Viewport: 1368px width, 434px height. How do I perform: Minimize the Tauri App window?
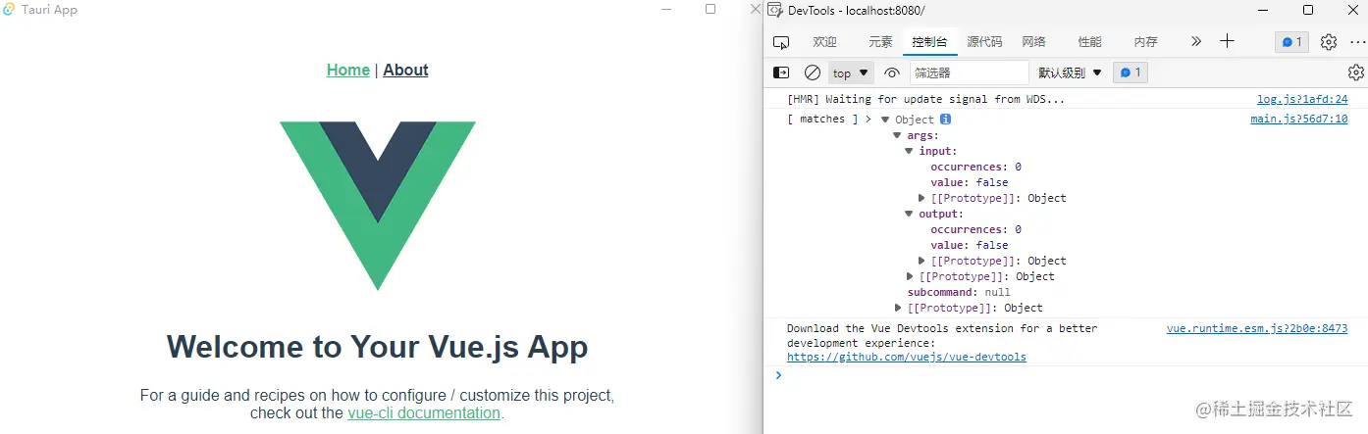[x=666, y=10]
